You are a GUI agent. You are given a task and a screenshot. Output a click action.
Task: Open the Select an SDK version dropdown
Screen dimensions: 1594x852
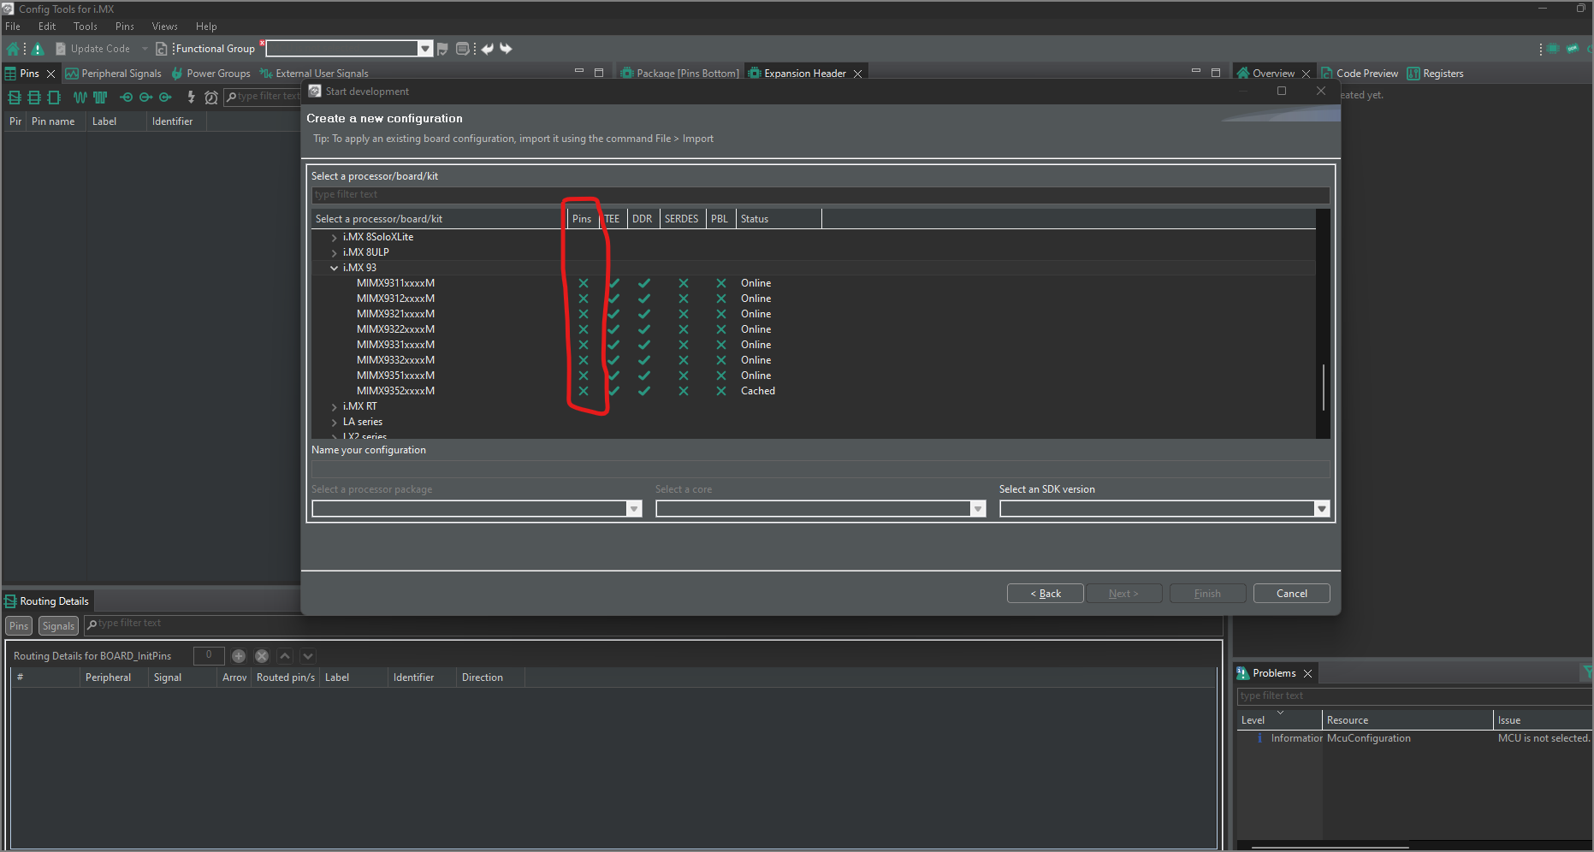[x=1322, y=508]
